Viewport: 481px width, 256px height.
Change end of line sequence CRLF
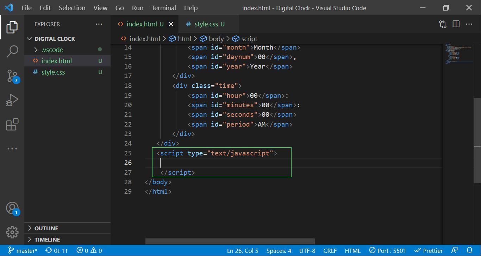tap(330, 251)
